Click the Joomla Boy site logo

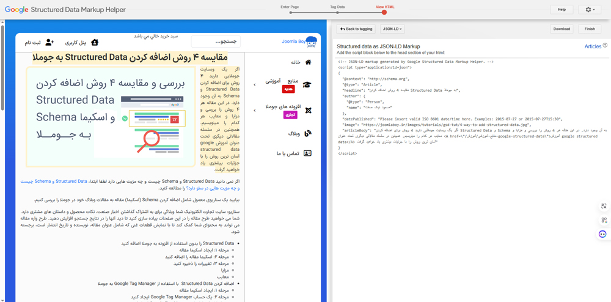tap(299, 41)
